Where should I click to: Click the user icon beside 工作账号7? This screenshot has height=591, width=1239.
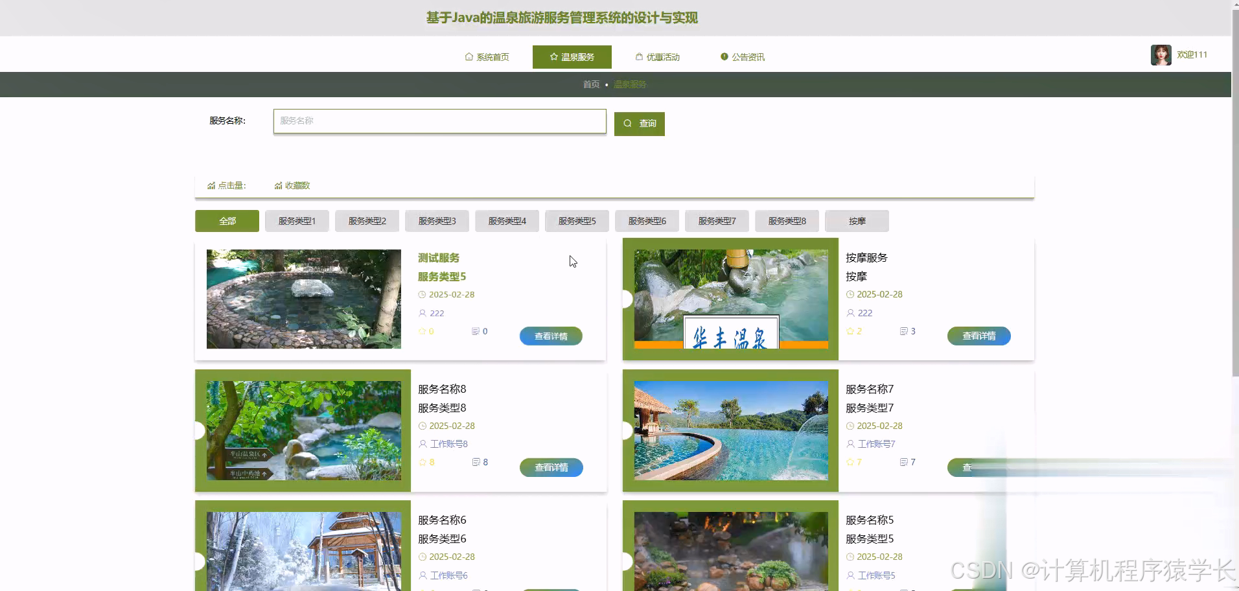click(850, 444)
